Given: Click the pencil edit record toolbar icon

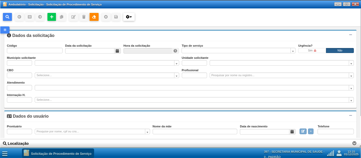Looking at the screenshot, I should click(73, 17).
